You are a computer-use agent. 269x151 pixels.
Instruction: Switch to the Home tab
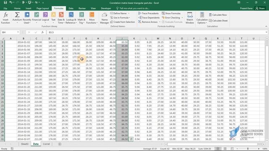tap(17, 8)
